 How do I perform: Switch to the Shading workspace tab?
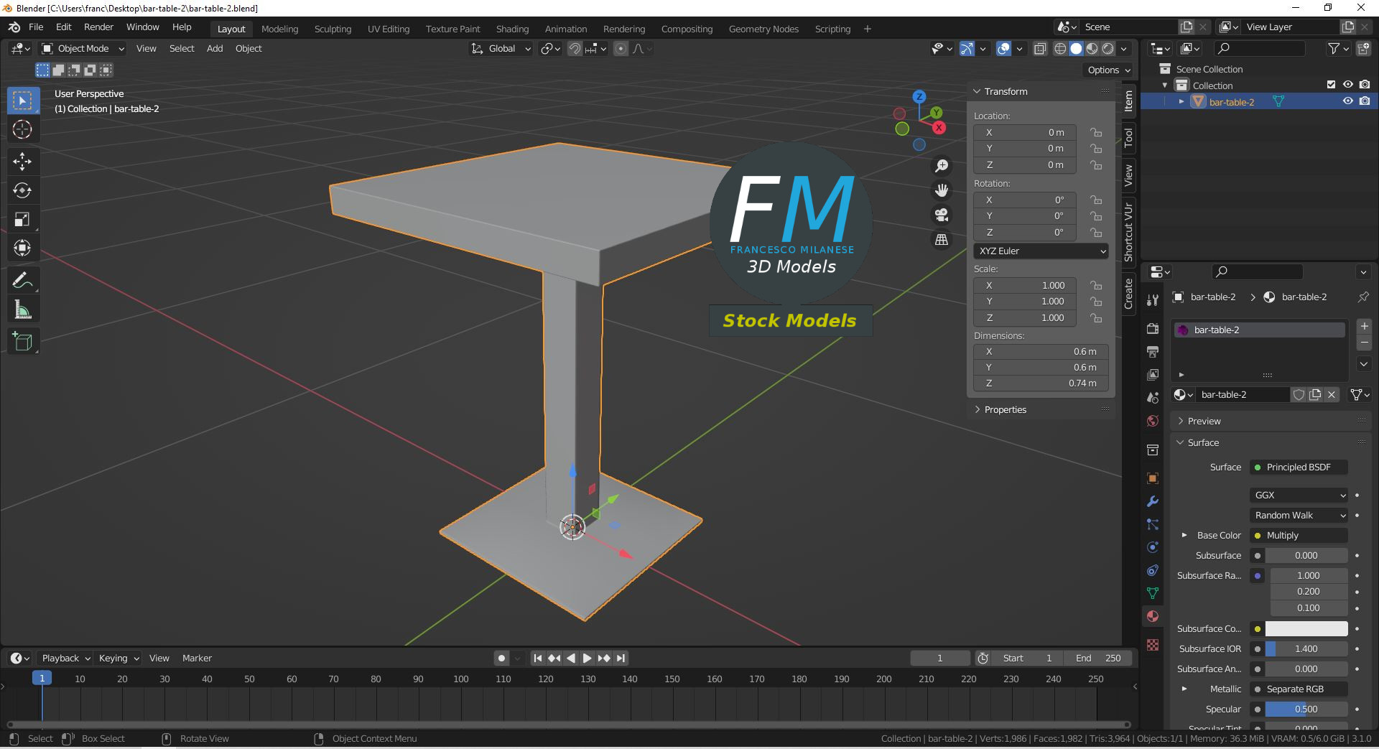(x=512, y=29)
